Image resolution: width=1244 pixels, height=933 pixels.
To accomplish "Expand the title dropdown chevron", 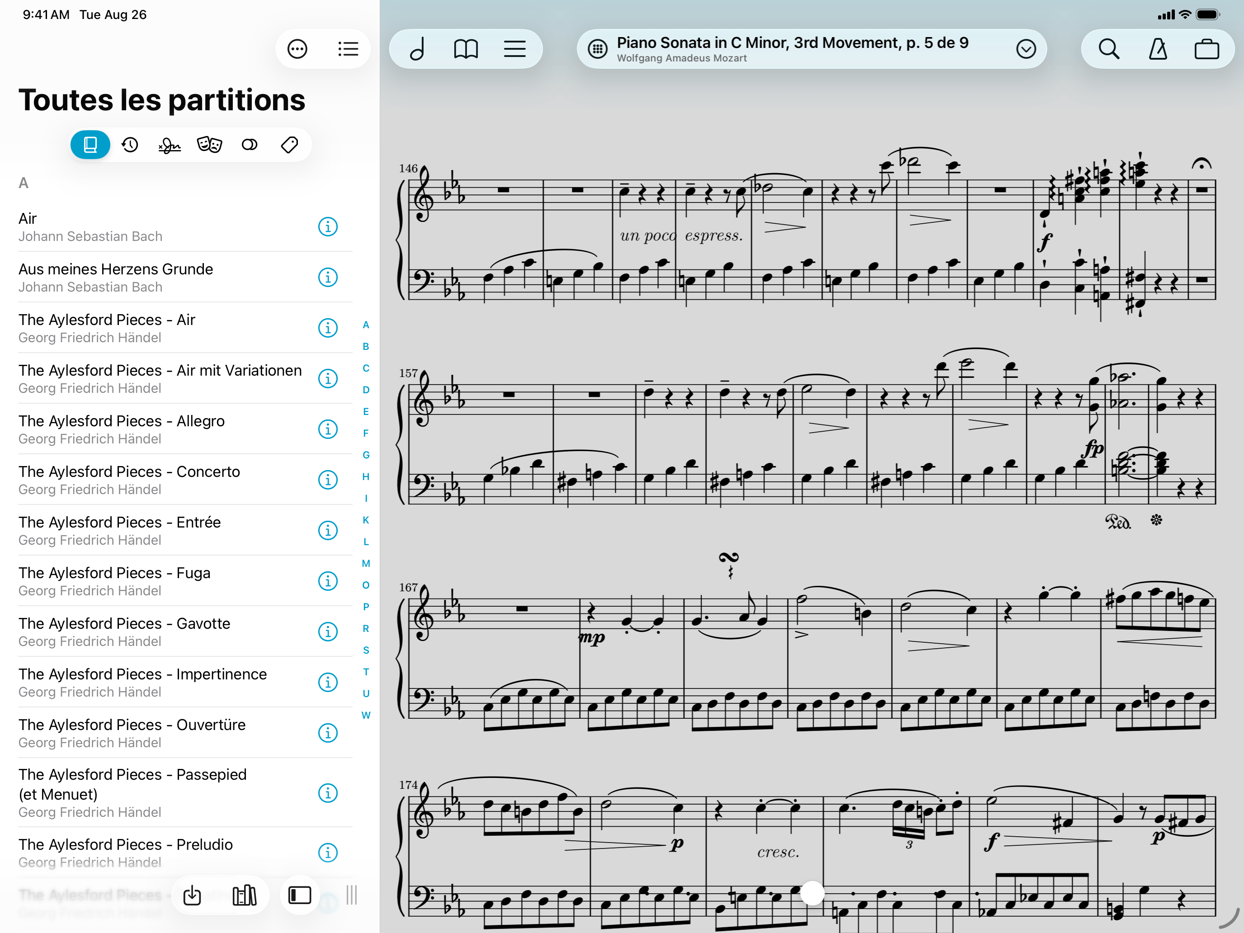I will 1026,49.
